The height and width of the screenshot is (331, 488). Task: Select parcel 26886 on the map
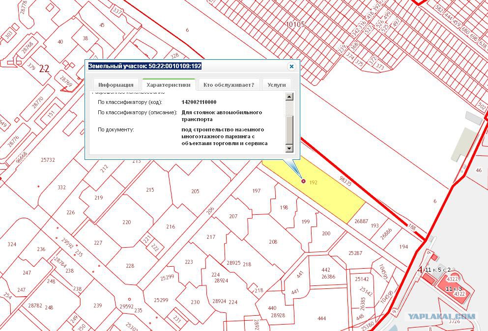pos(386,234)
